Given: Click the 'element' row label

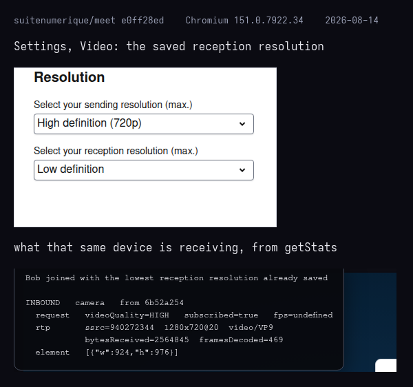Looking at the screenshot, I should (x=52, y=353).
